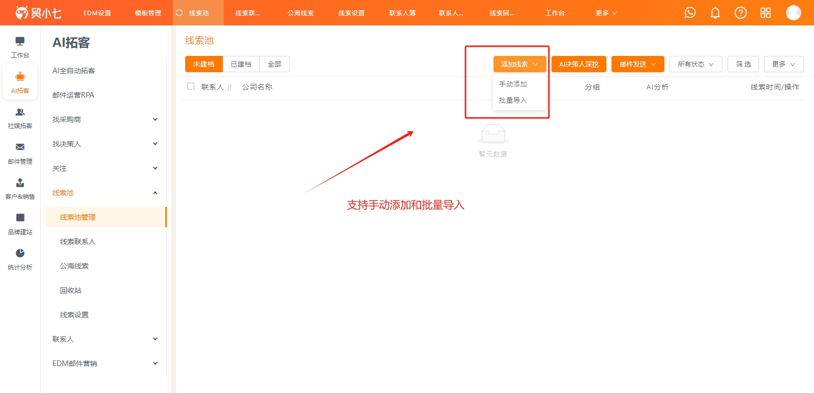Sort by 联系人 column arrows

click(229, 87)
